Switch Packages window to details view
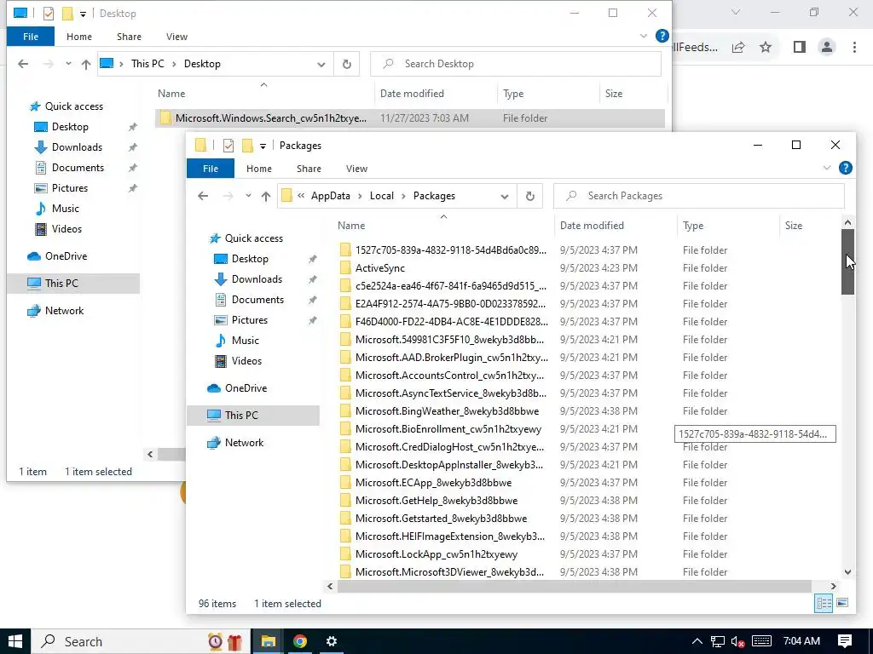The image size is (873, 654). coord(824,604)
